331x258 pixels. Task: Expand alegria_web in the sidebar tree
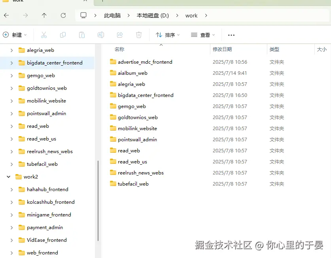pyautogui.click(x=11, y=50)
